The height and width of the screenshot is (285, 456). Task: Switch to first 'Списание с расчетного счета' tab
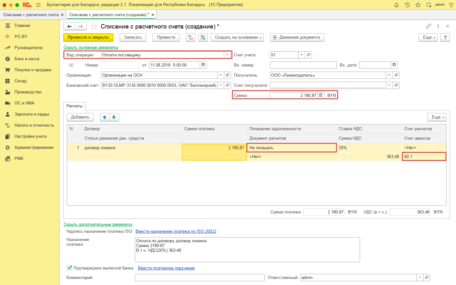pyautogui.click(x=31, y=15)
